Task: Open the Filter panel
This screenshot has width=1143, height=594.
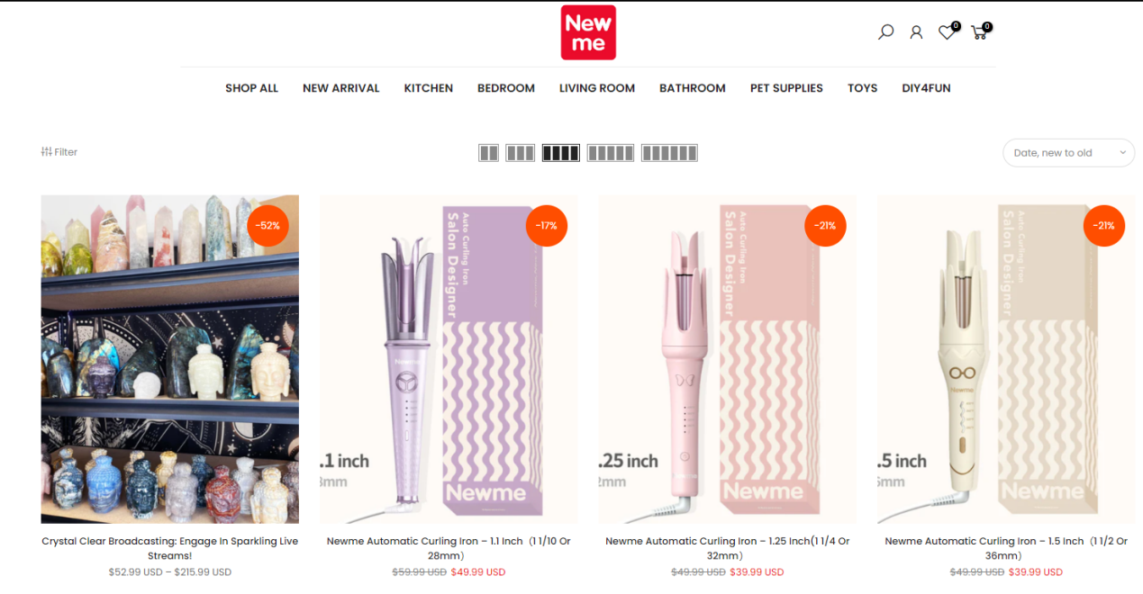Action: click(59, 152)
